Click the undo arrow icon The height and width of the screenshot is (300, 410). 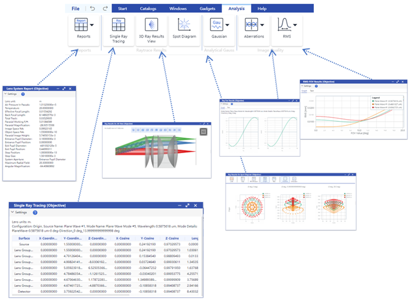[93, 8]
